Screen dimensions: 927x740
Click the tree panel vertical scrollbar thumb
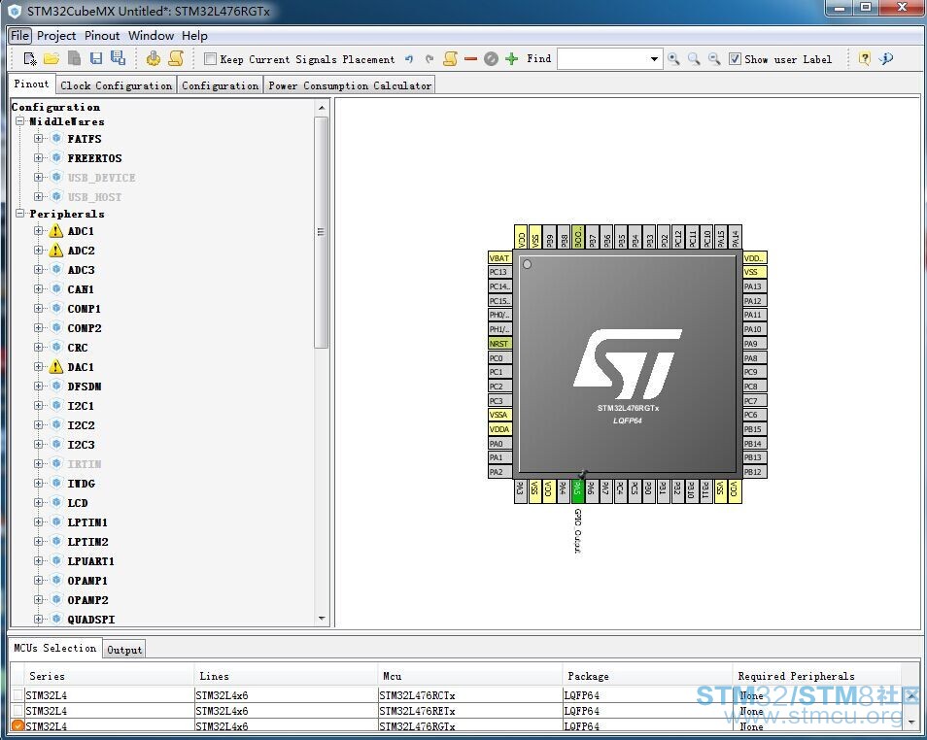(321, 232)
